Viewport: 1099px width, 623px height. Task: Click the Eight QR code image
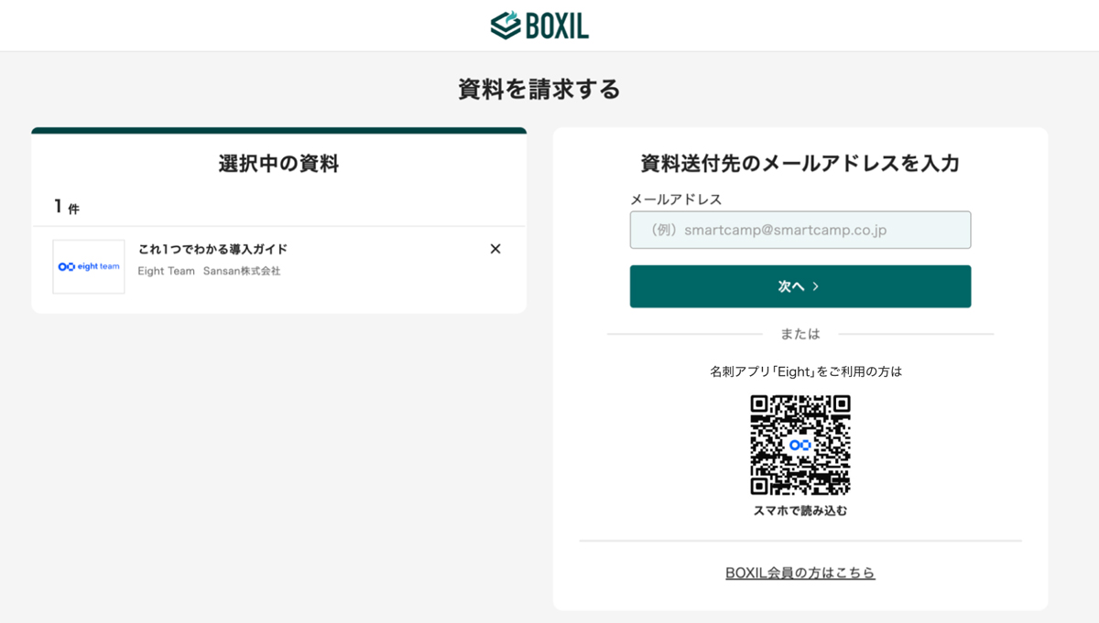[800, 445]
